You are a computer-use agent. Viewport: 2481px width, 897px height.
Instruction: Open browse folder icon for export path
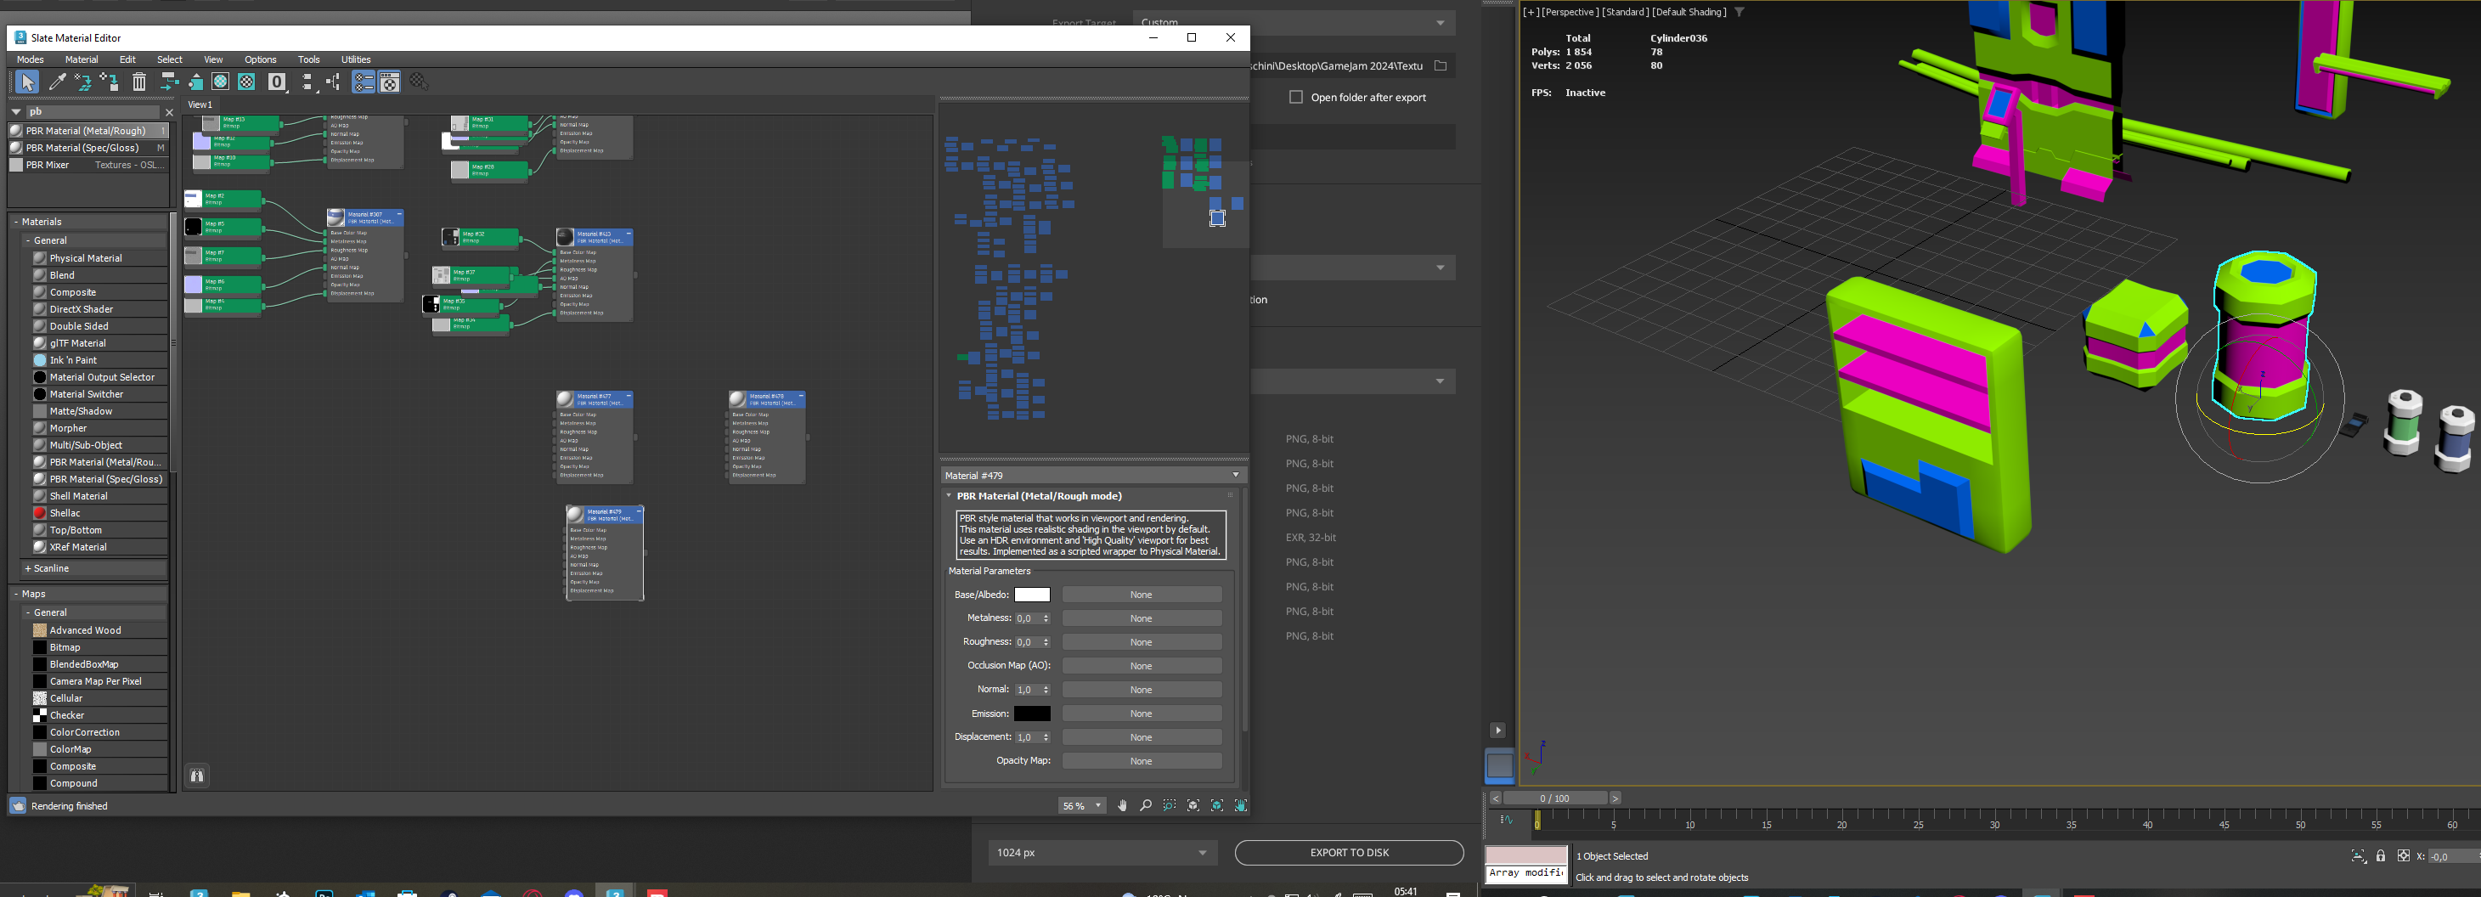[1441, 65]
